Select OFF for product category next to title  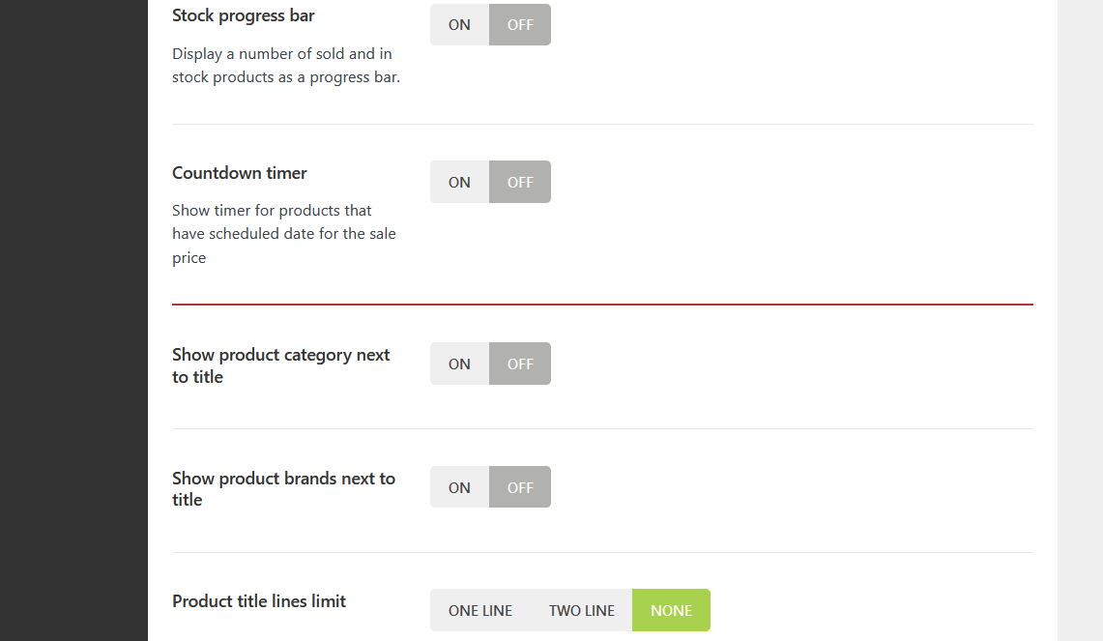[520, 364]
